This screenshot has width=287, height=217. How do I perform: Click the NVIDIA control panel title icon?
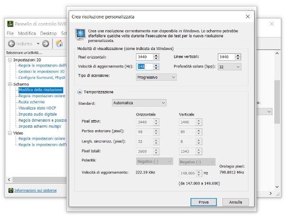click(10, 24)
